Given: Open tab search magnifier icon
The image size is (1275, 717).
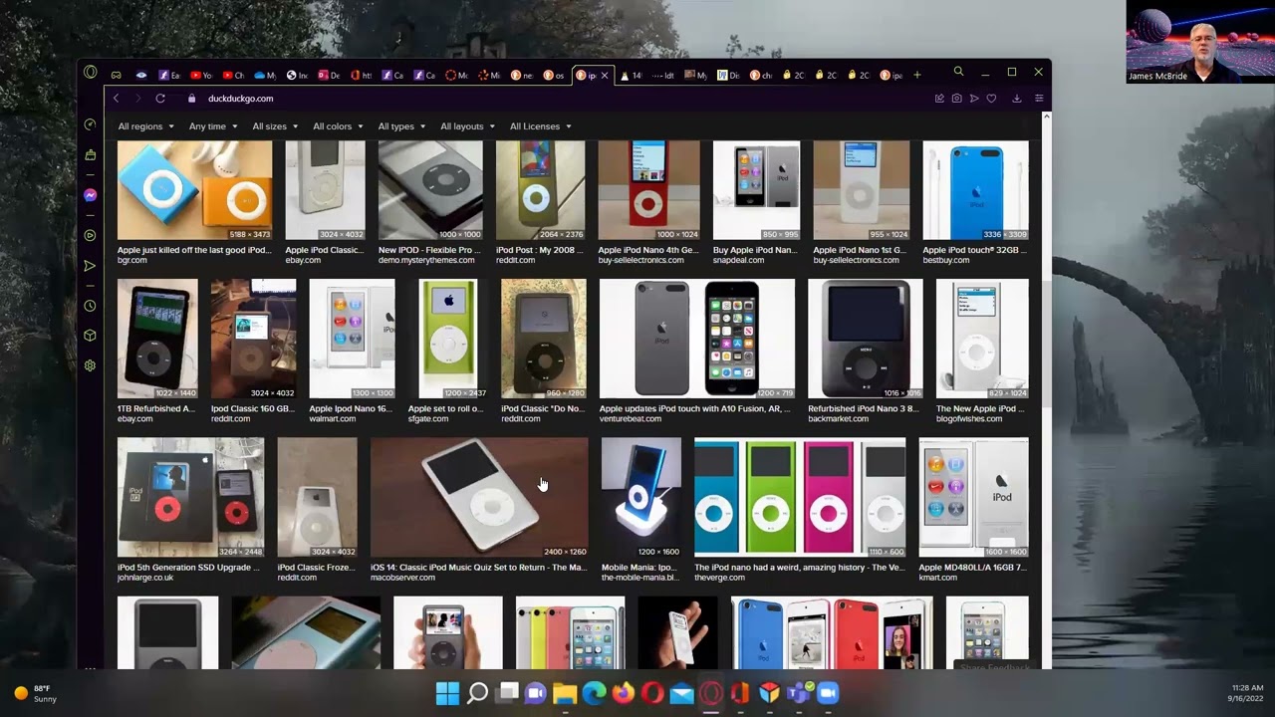Looking at the screenshot, I should (x=958, y=72).
